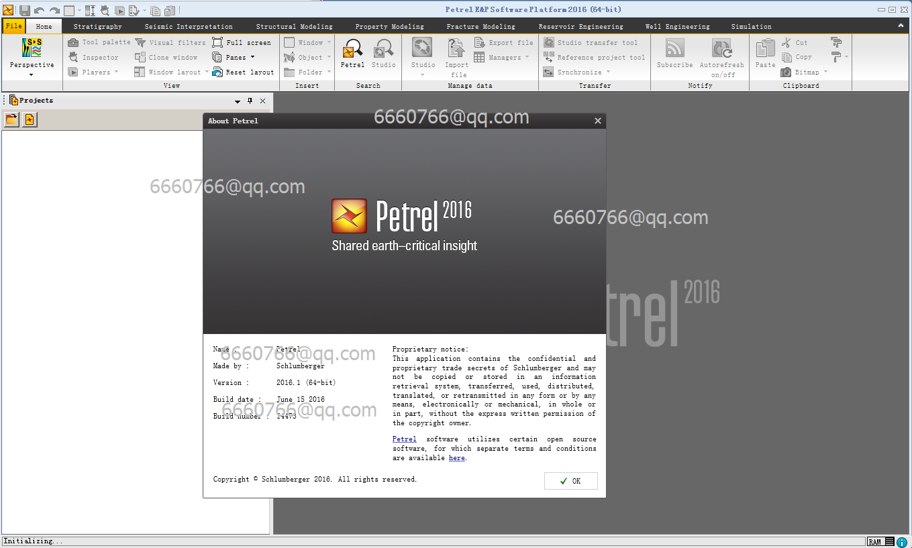Open the File tab
Screen dimensions: 912x548
[14, 26]
